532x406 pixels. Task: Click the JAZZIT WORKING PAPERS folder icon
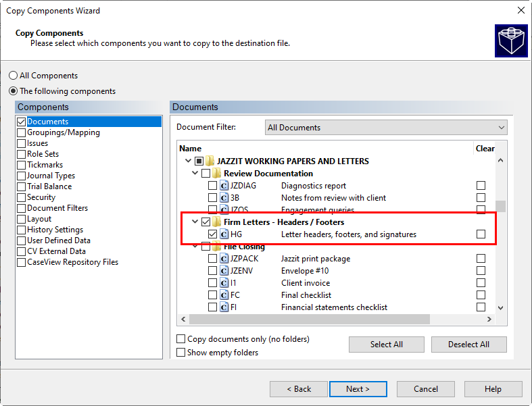(x=210, y=161)
